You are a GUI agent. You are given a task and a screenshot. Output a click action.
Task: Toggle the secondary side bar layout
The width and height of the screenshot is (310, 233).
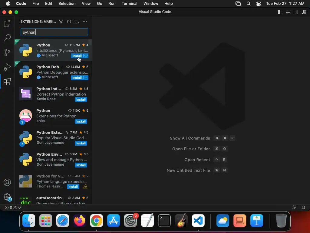pyautogui.click(x=296, y=12)
